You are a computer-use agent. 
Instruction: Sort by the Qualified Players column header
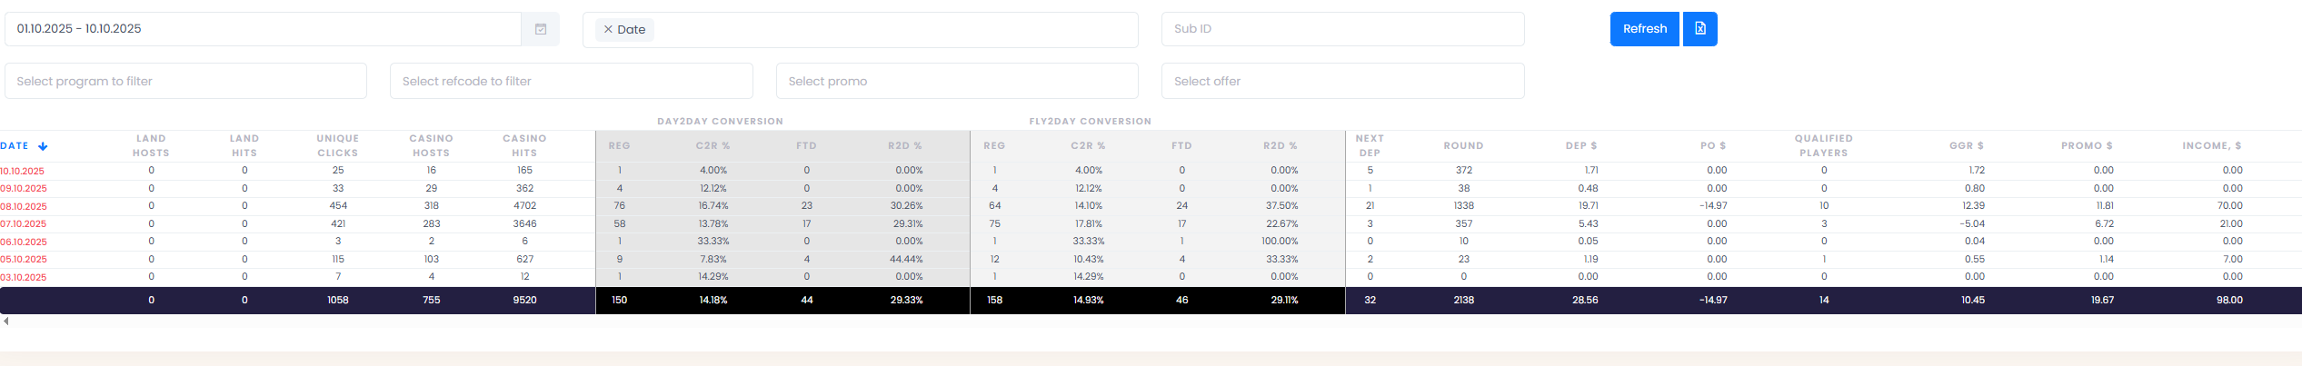(1823, 145)
